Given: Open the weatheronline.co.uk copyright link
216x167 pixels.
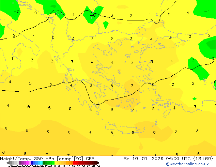Looking at the screenshot, I should click(187, 164).
